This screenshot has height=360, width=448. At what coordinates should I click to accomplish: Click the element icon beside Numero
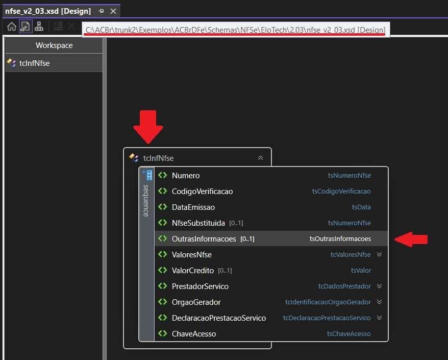163,175
